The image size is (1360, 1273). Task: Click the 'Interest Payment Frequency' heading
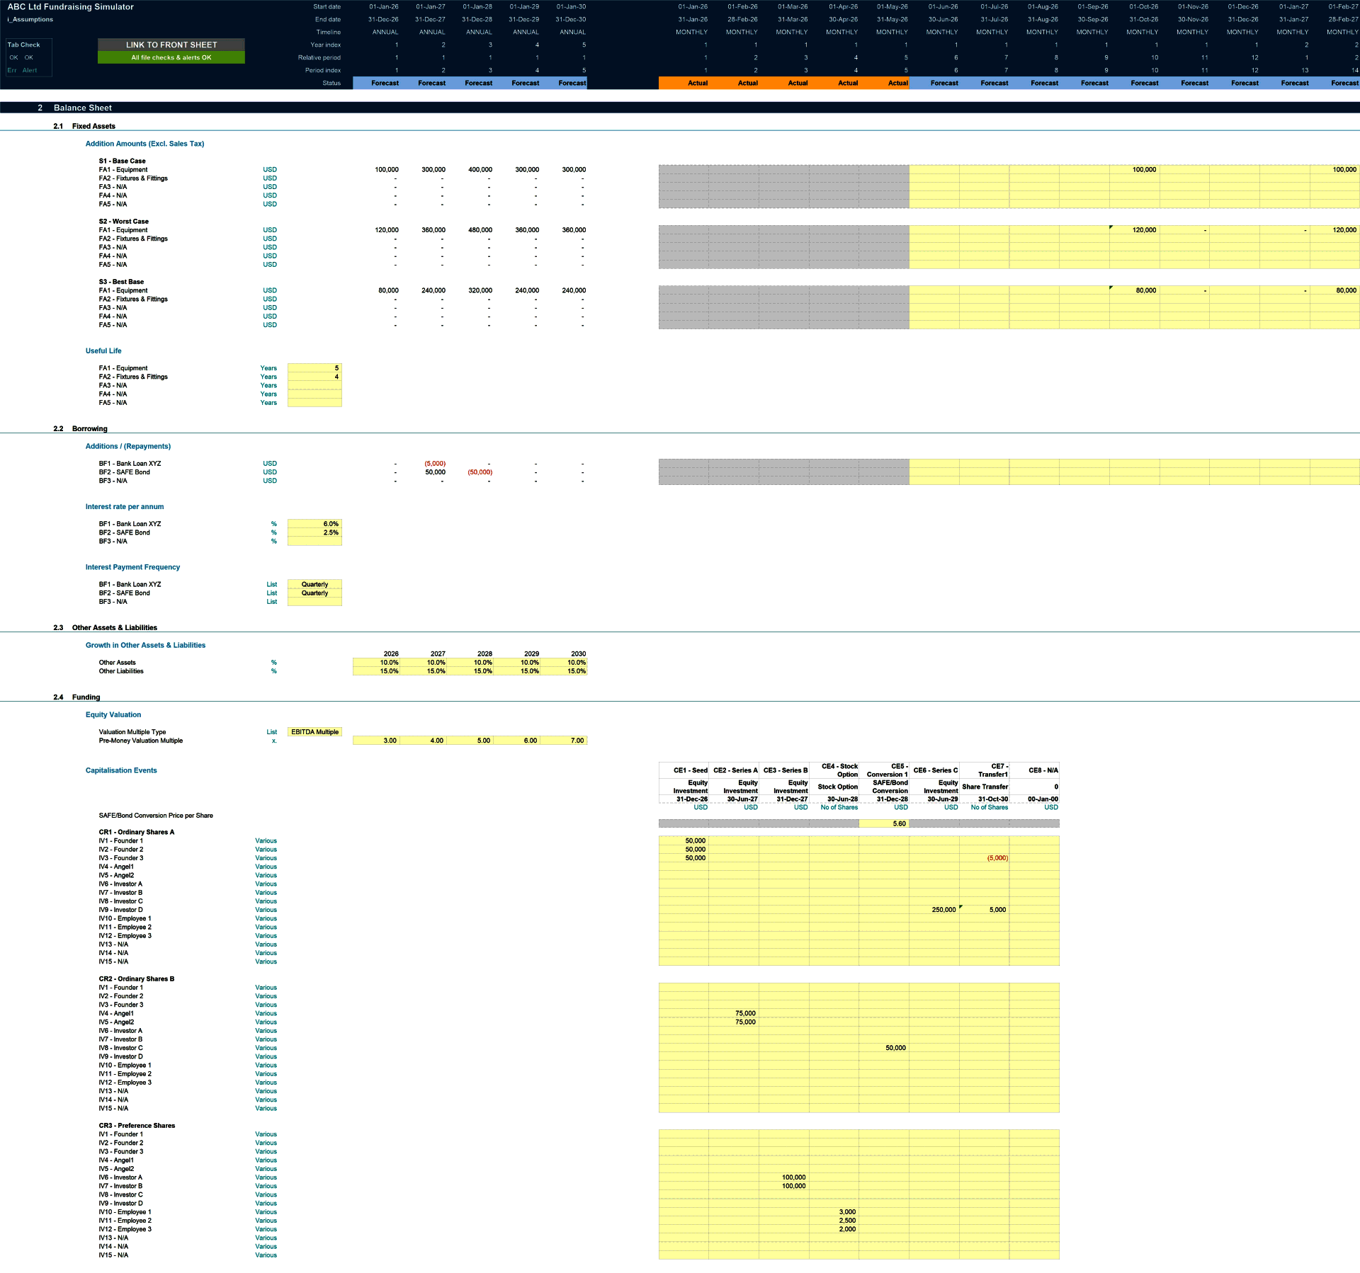pos(132,567)
